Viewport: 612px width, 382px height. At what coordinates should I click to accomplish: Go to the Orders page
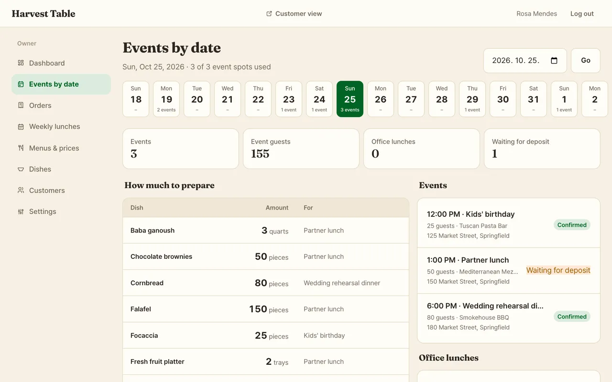[x=61, y=106]
